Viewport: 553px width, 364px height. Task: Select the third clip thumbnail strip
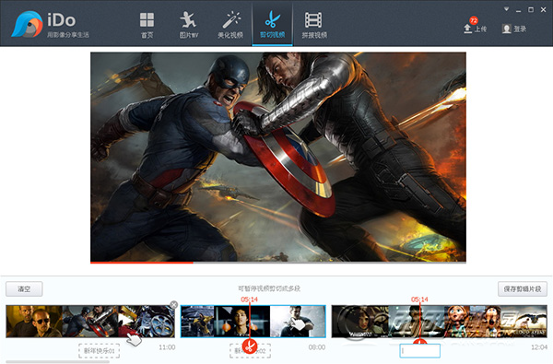[440, 322]
